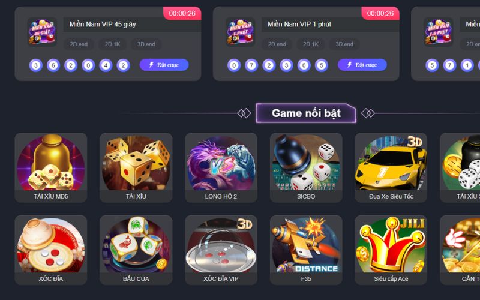Click Đặt cược for Miền Nam VIP 45 giây
The width and height of the screenshot is (480, 300).
pyautogui.click(x=164, y=65)
